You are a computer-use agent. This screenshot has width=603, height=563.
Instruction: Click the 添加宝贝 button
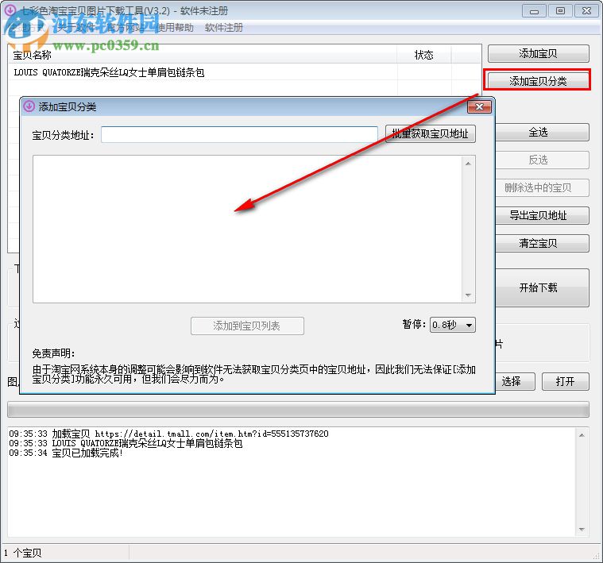pos(538,53)
